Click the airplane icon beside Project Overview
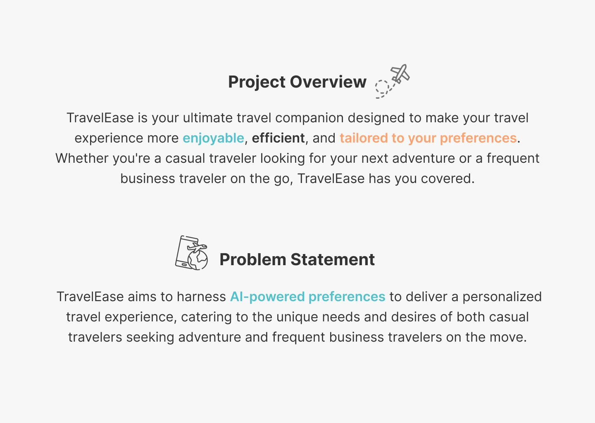The image size is (595, 423). (x=400, y=74)
